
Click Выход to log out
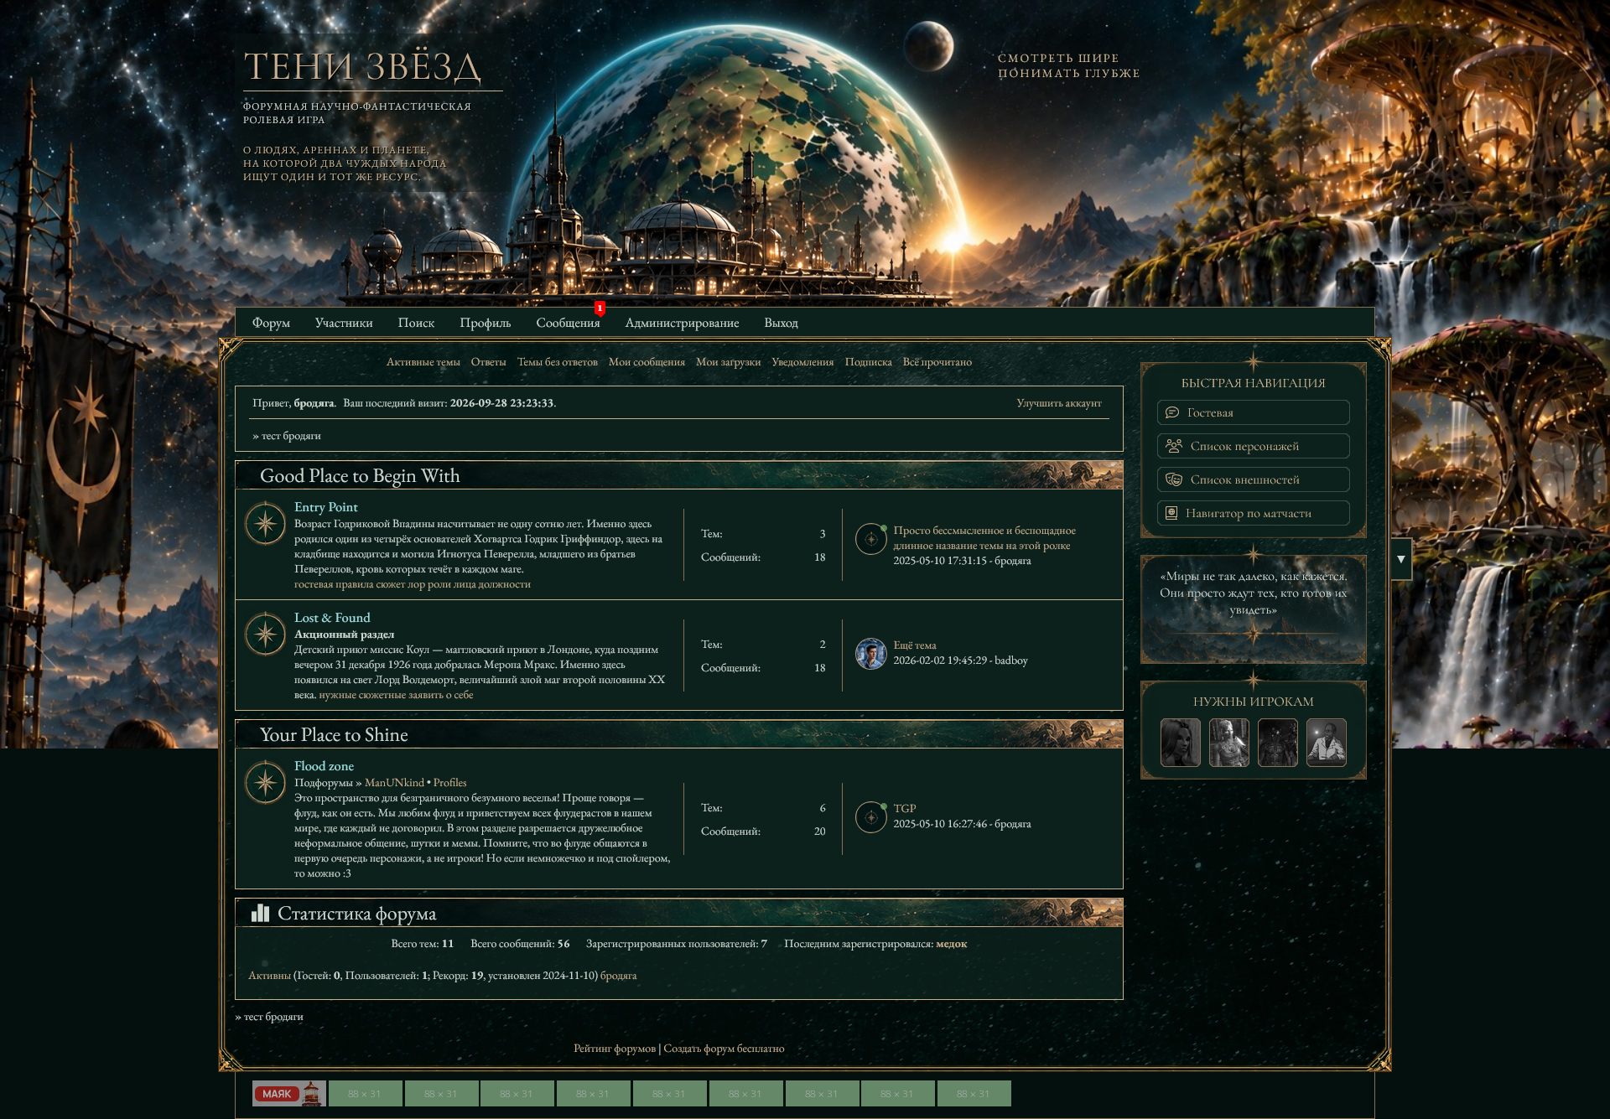(x=781, y=323)
